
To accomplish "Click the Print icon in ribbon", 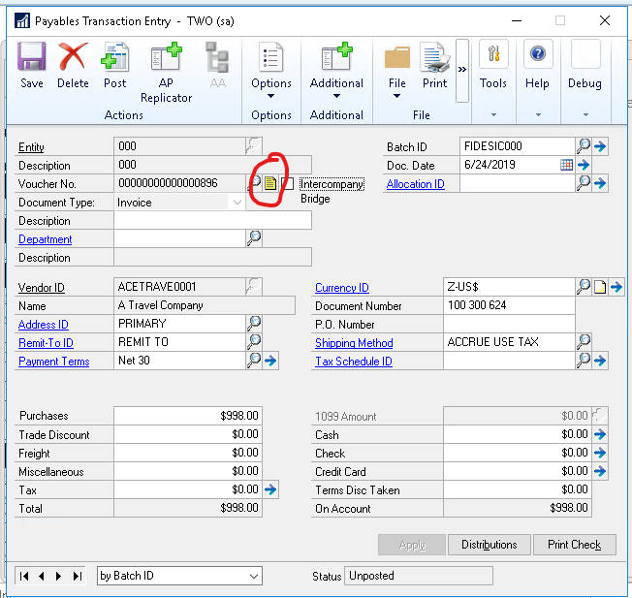I will pyautogui.click(x=435, y=57).
